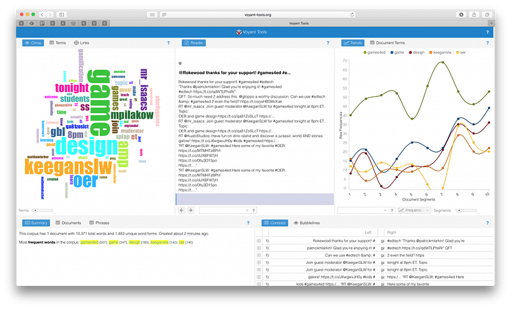The image size is (511, 309).
Task: Open the Terms tab
Action: [x=57, y=43]
